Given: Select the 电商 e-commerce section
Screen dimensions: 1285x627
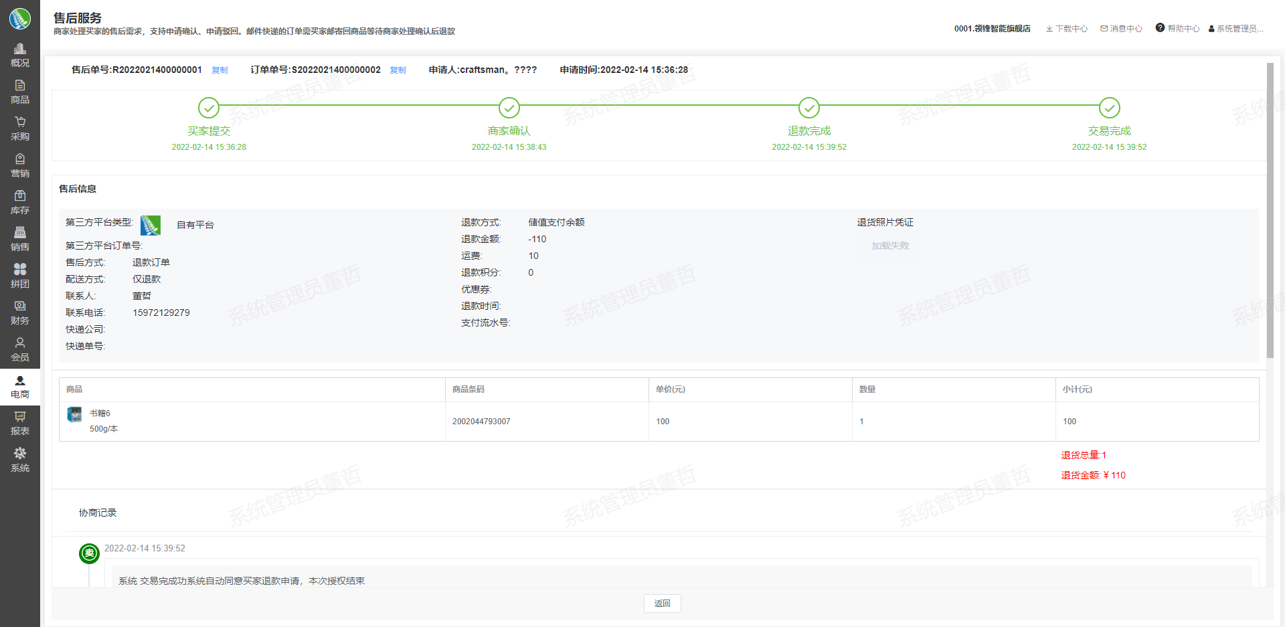Looking at the screenshot, I should point(20,387).
